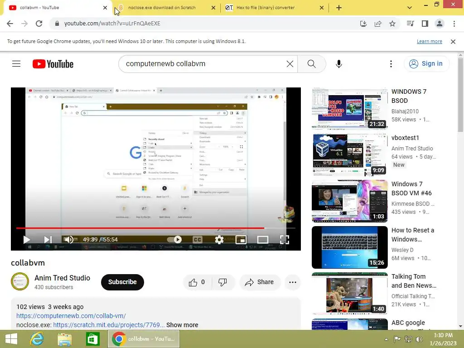The width and height of the screenshot is (464, 348).
Task: Open Chrome's three-dot menu
Action: pos(454,24)
